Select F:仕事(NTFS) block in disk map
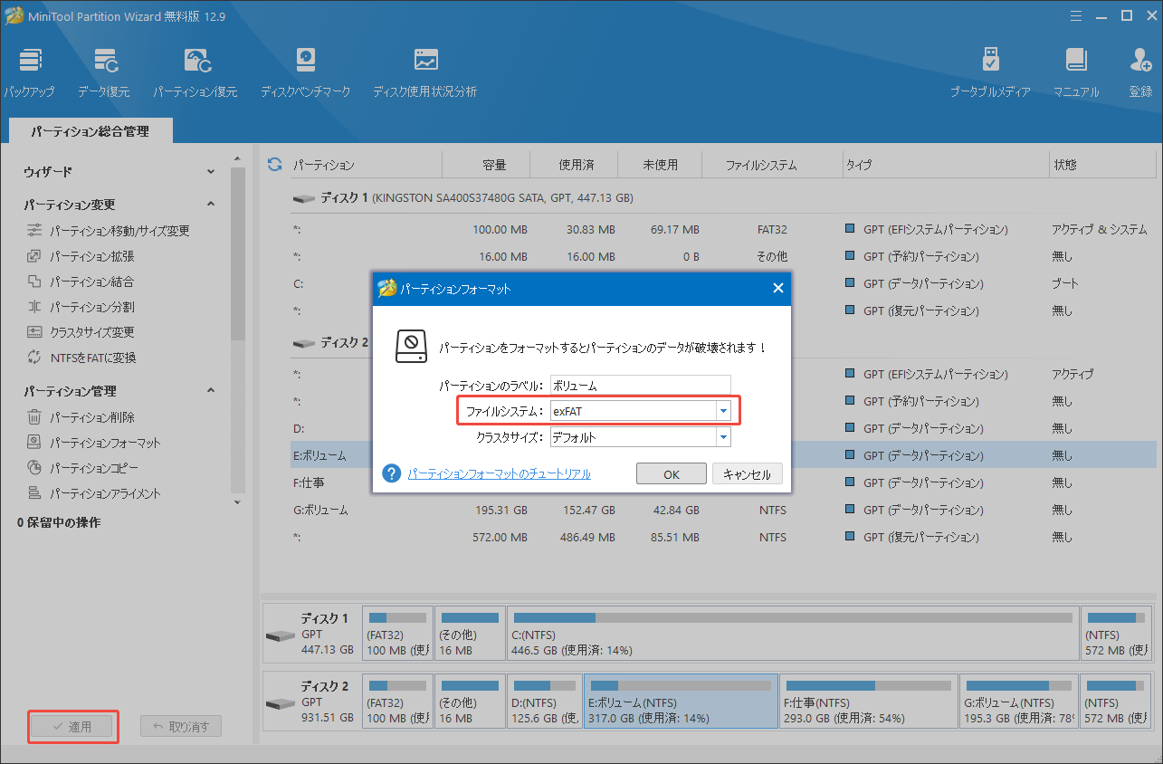This screenshot has height=764, width=1163. coord(868,701)
